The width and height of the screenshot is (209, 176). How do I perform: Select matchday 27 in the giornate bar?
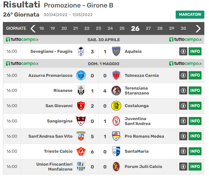tap(148, 28)
